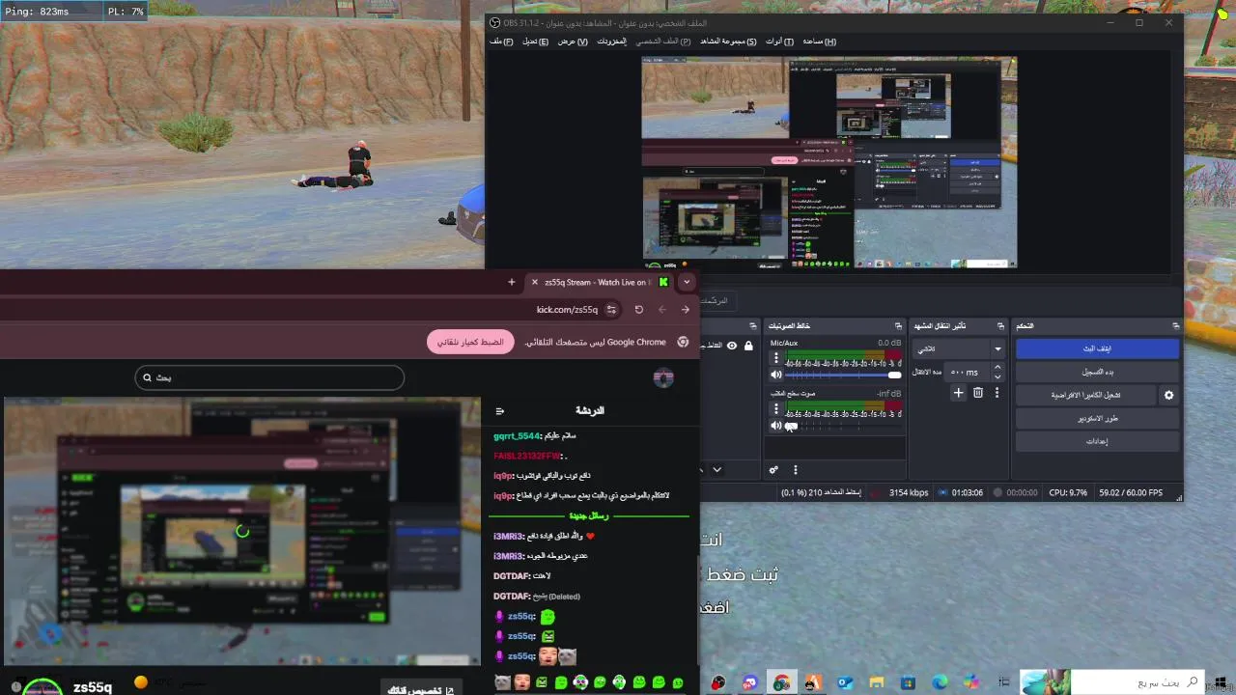The height and width of the screenshot is (695, 1236).
Task: Adjust the Mic/Aux volume slider
Action: 842,375
